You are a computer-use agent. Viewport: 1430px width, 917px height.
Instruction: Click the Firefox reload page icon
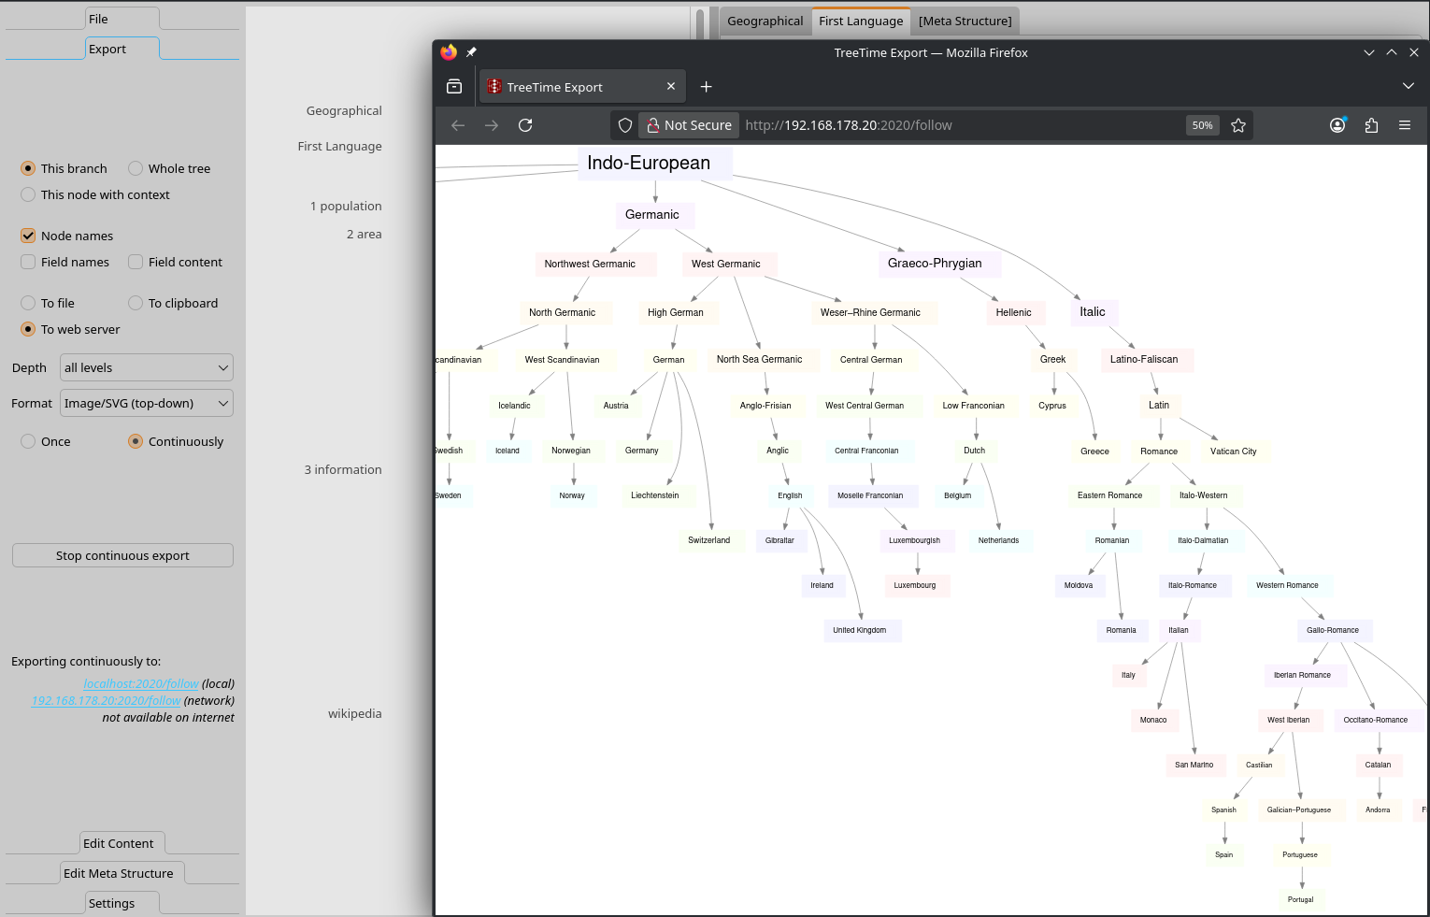click(x=525, y=125)
